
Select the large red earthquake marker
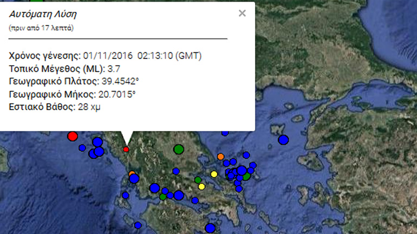[73, 136]
